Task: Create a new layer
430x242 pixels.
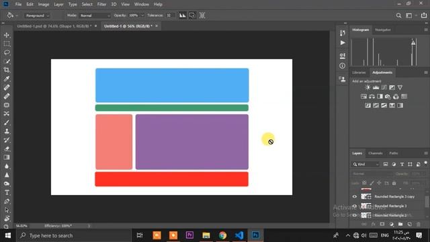Action: [x=409, y=224]
